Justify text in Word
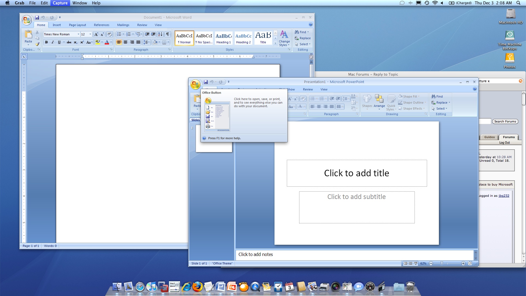Image resolution: width=526 pixels, height=296 pixels. coord(138,42)
